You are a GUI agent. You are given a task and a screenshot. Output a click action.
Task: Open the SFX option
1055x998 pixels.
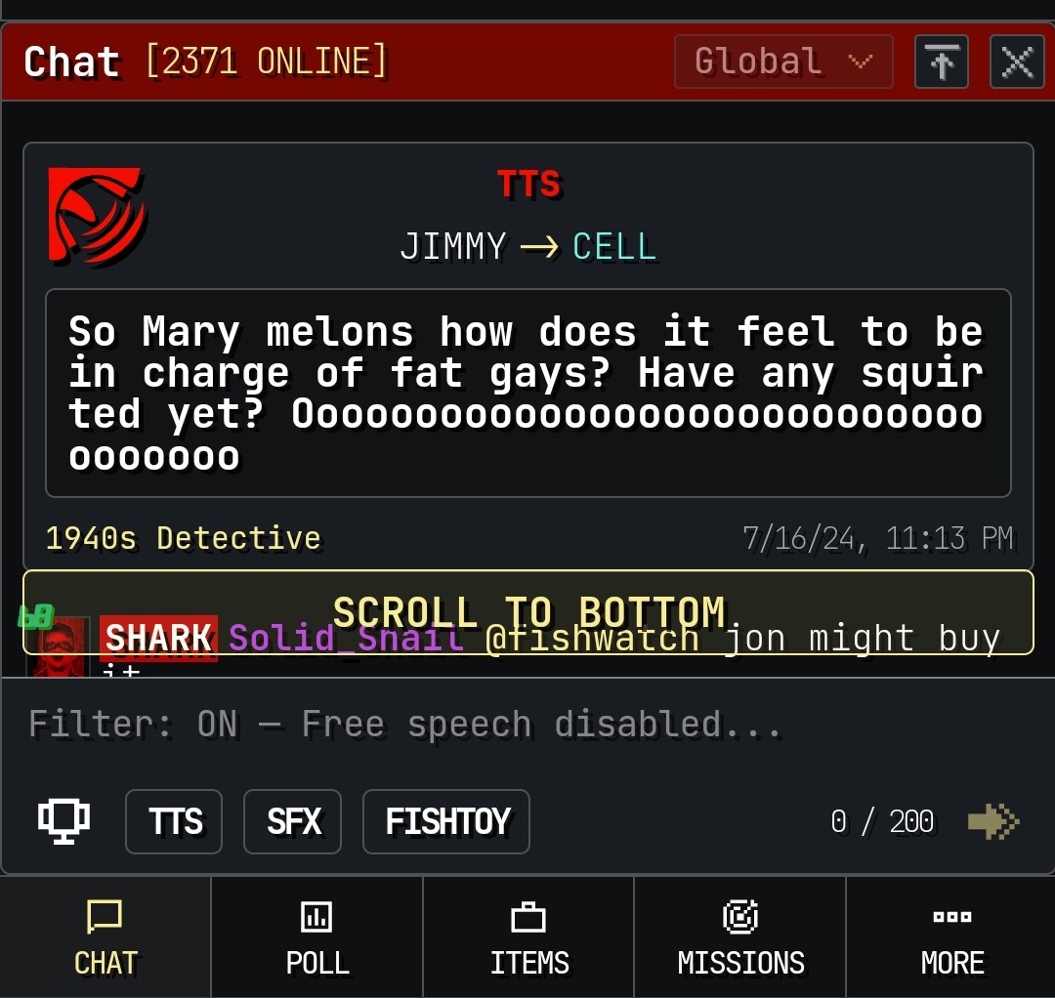point(293,821)
